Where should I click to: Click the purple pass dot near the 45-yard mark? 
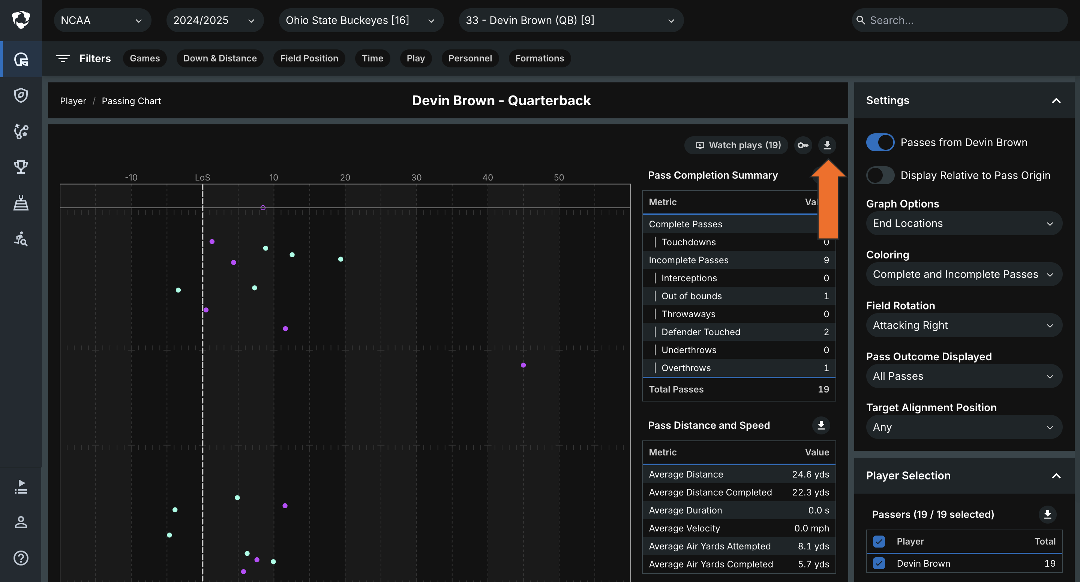point(523,365)
